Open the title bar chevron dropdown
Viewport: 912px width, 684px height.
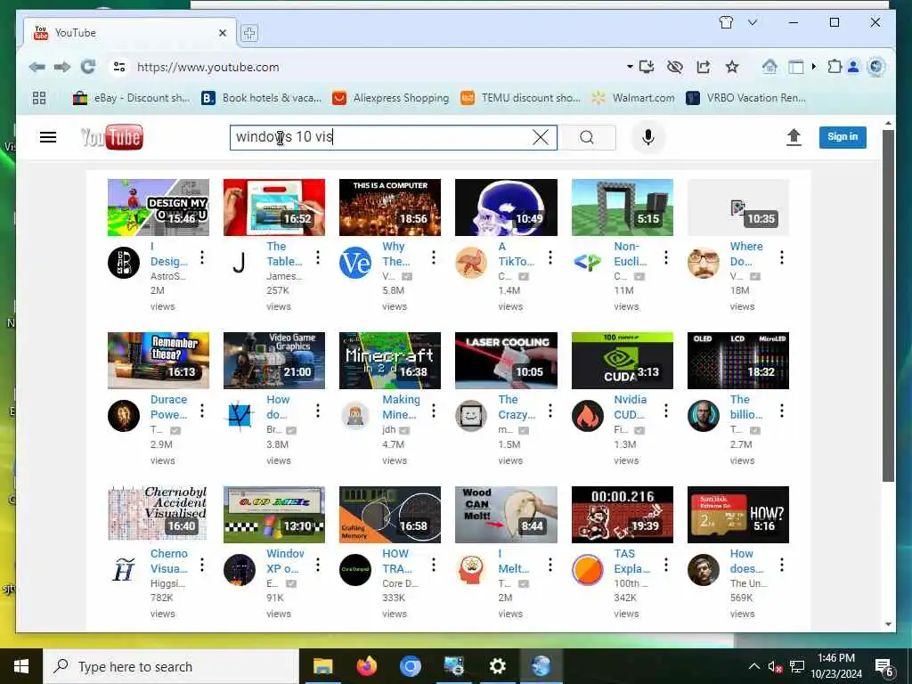pos(752,22)
